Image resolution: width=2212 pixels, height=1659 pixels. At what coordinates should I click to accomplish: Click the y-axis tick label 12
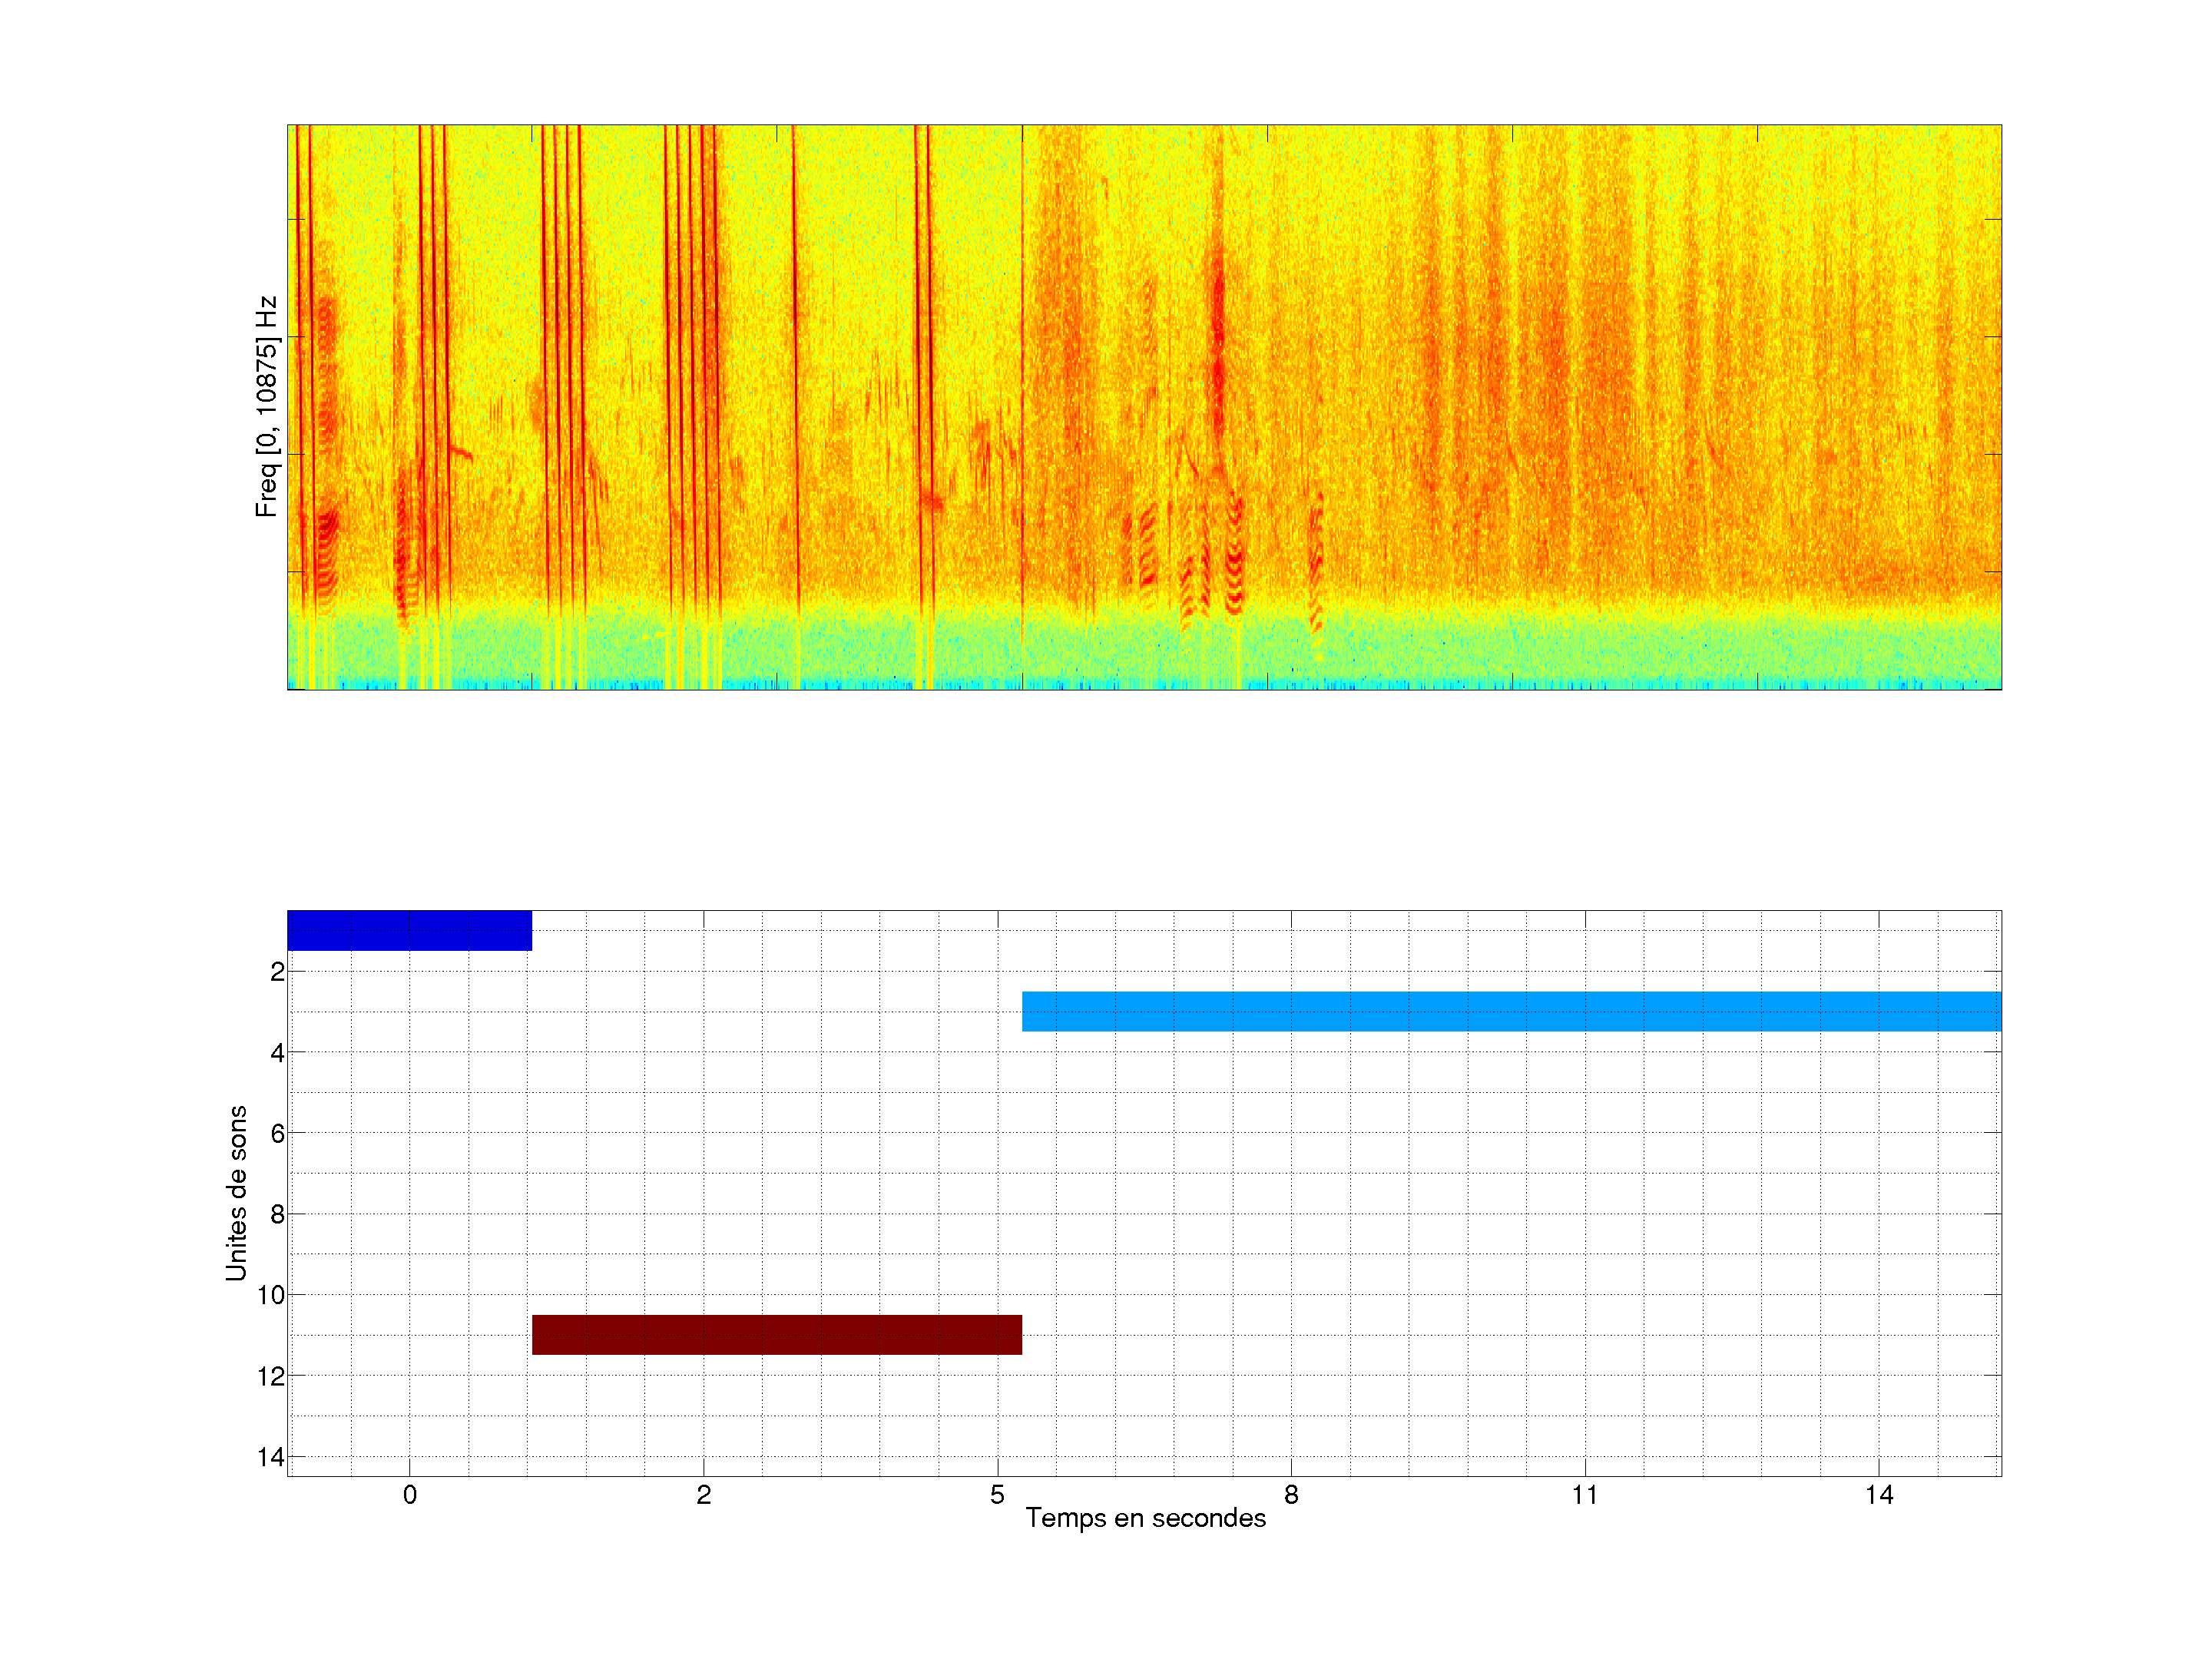point(271,1376)
